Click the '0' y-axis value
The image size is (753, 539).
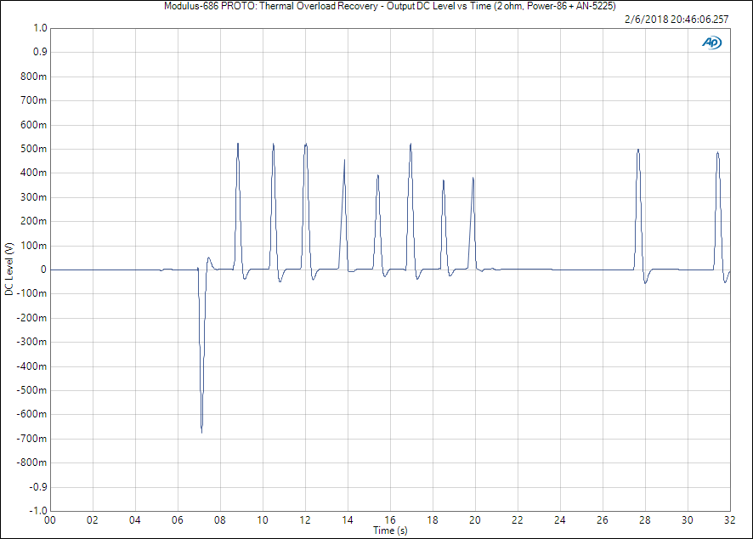[43, 269]
